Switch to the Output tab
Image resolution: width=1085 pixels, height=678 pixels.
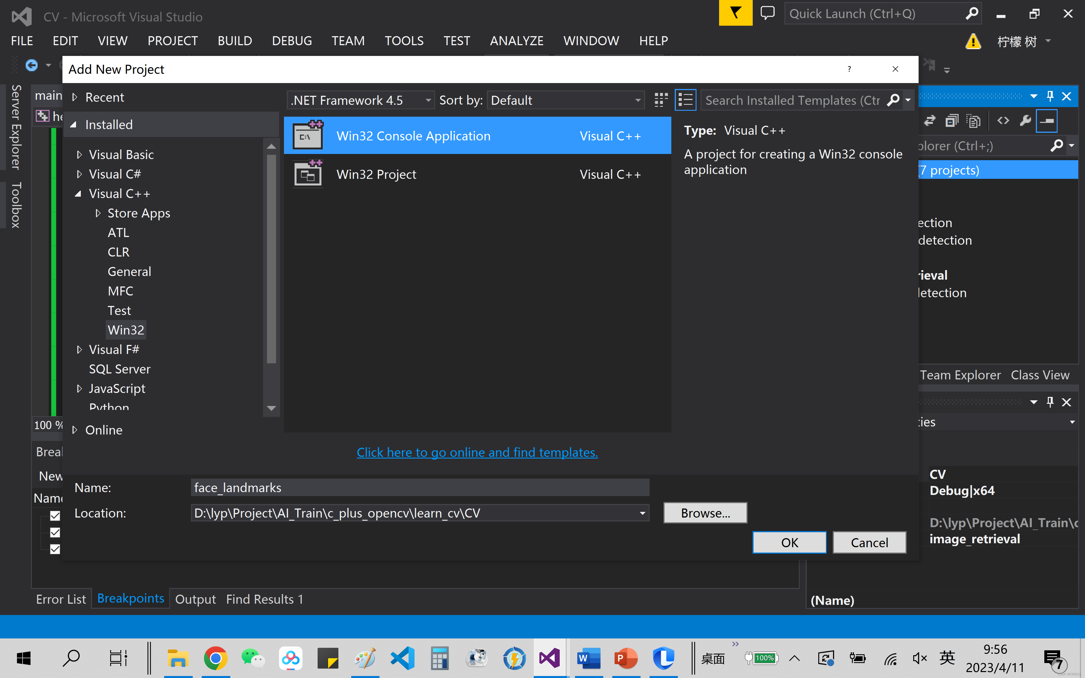pyautogui.click(x=195, y=599)
